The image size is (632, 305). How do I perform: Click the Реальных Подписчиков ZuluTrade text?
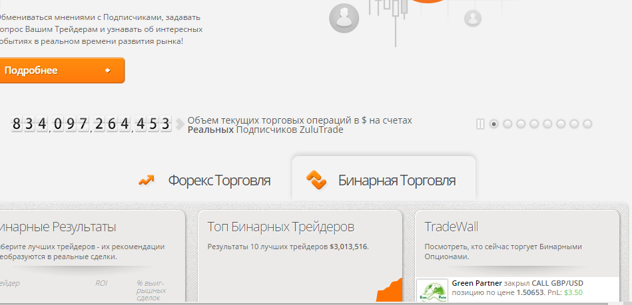click(265, 130)
